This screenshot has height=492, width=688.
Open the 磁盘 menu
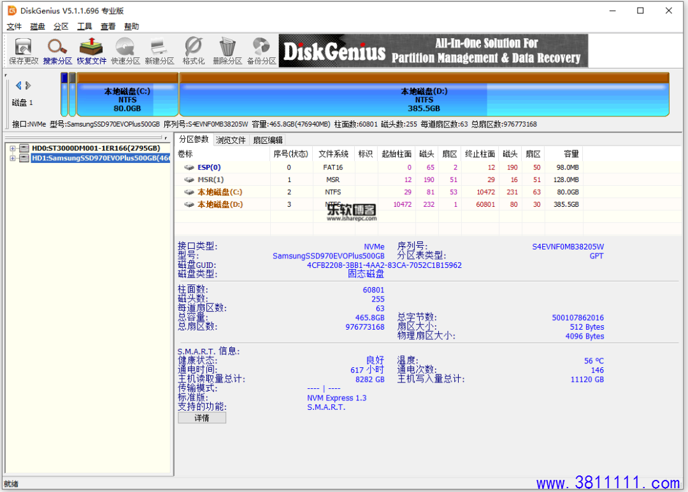38,26
